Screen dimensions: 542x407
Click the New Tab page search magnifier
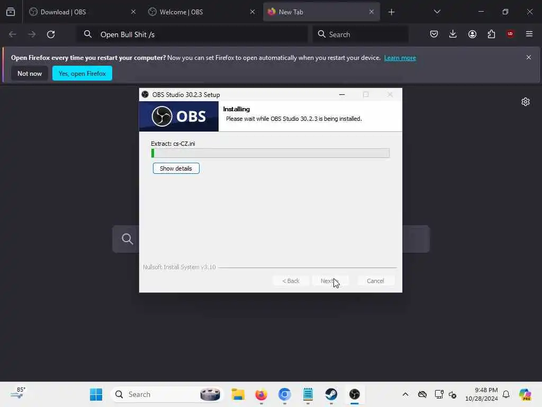[x=127, y=239]
